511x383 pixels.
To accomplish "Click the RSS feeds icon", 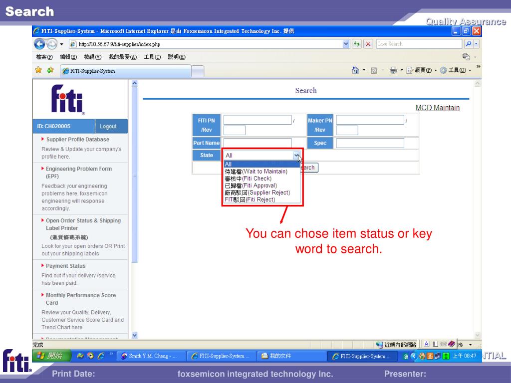I will 374,70.
